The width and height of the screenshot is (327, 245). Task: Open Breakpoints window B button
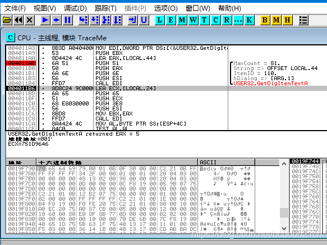[x=265, y=20]
